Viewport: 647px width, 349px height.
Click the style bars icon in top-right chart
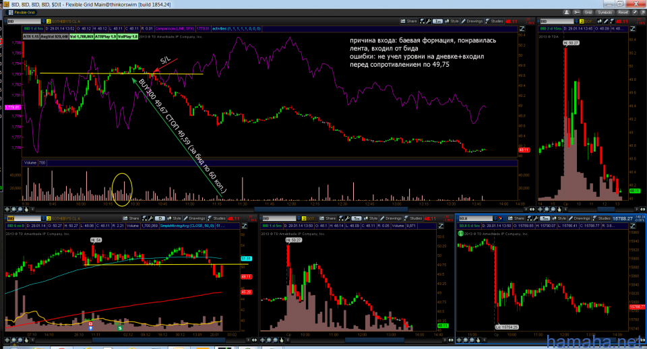pos(600,21)
